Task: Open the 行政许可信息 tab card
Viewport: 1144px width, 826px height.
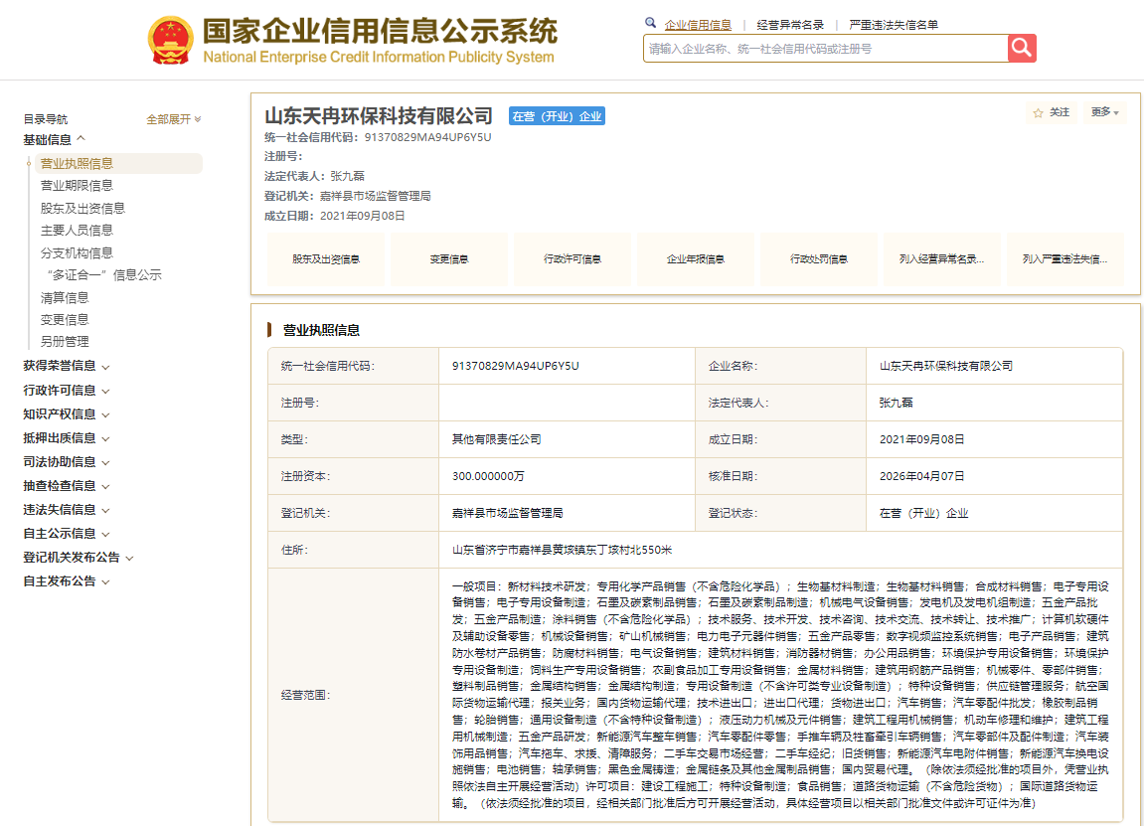Action: [572, 259]
